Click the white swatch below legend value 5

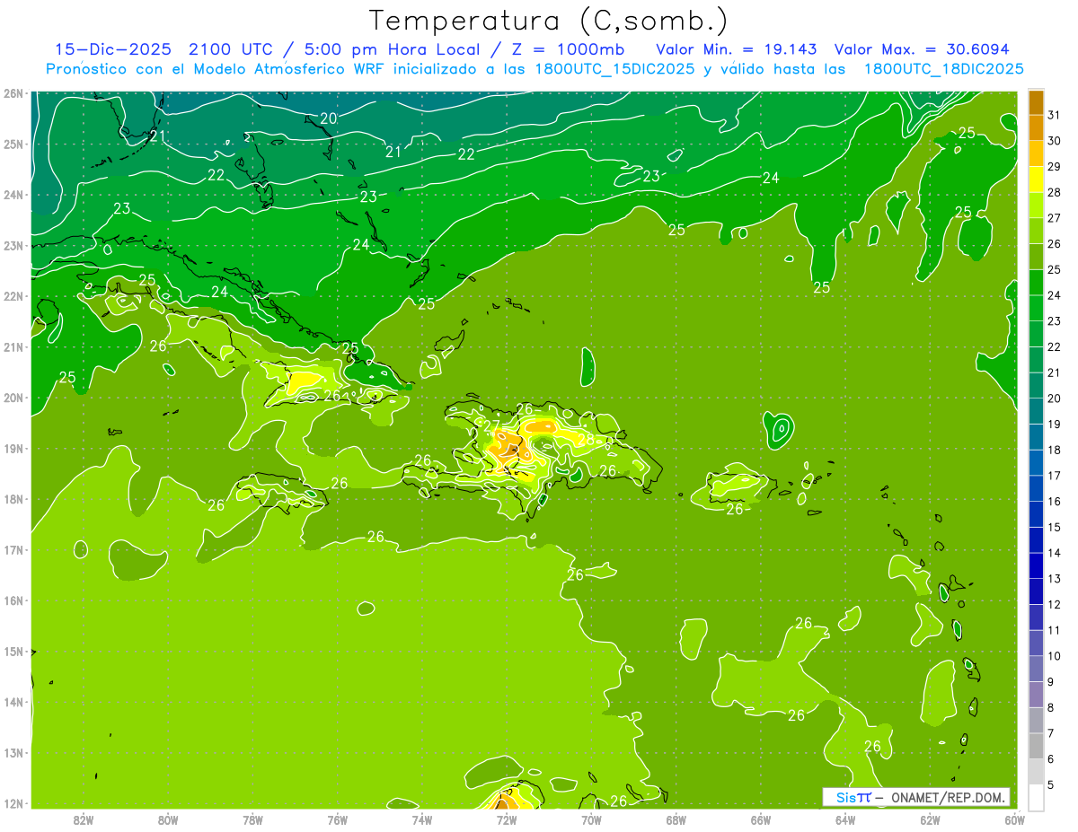coord(1036,797)
